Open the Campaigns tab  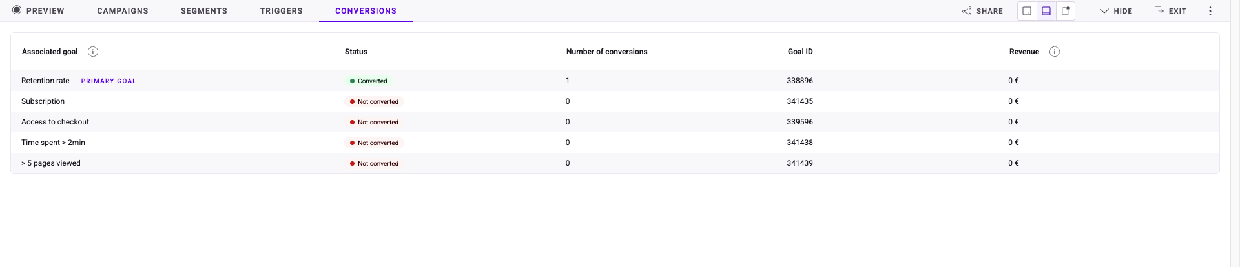pyautogui.click(x=123, y=11)
